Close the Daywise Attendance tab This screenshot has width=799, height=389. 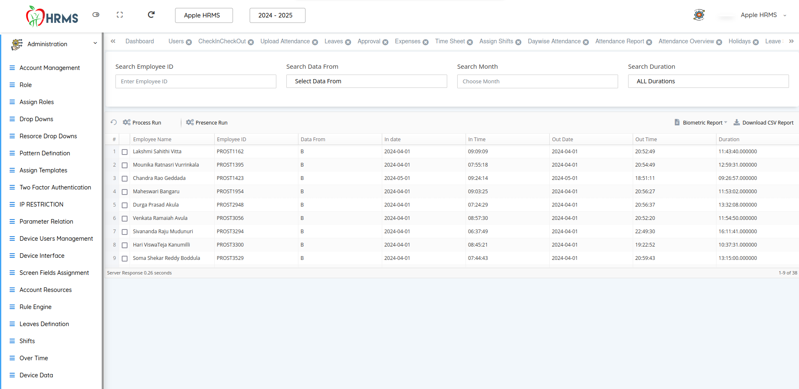[586, 42]
